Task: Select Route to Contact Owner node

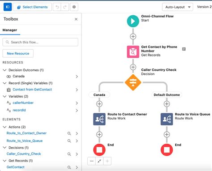Action: click(99, 119)
